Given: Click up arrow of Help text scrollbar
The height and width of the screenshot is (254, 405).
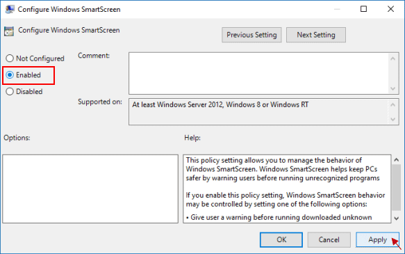Looking at the screenshot, I should click(x=397, y=160).
